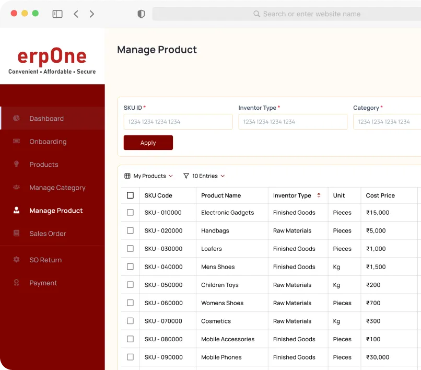Click the Womens Shoes product name
The image size is (421, 370).
pos(222,303)
